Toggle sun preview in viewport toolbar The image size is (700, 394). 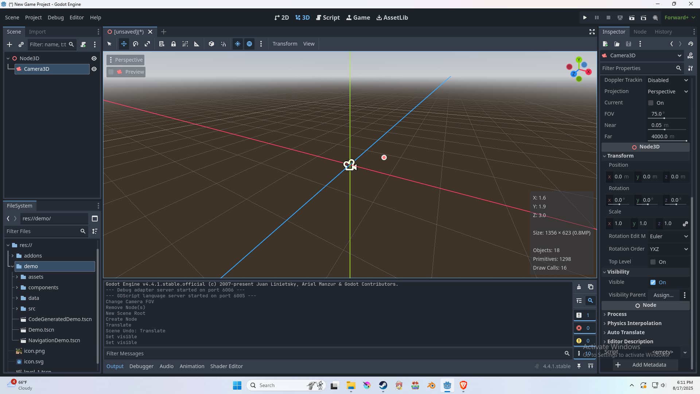(238, 44)
